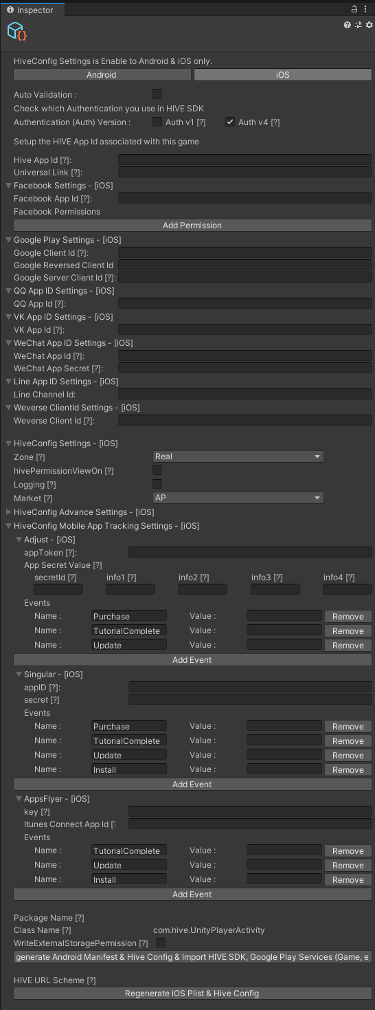
Task: Remove the Adjust TutorialComplete event
Action: (x=348, y=631)
